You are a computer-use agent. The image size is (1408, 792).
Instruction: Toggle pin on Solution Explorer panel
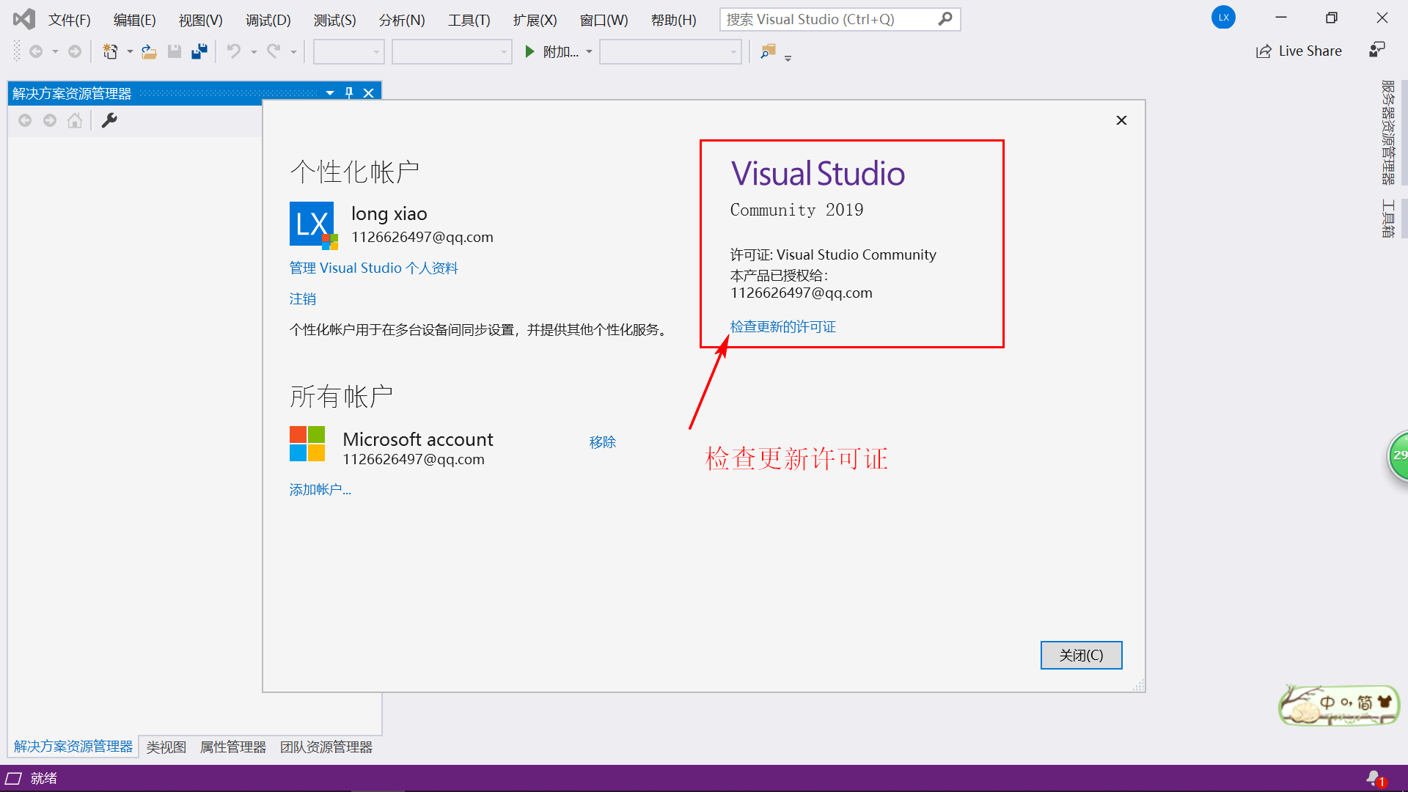coord(349,93)
